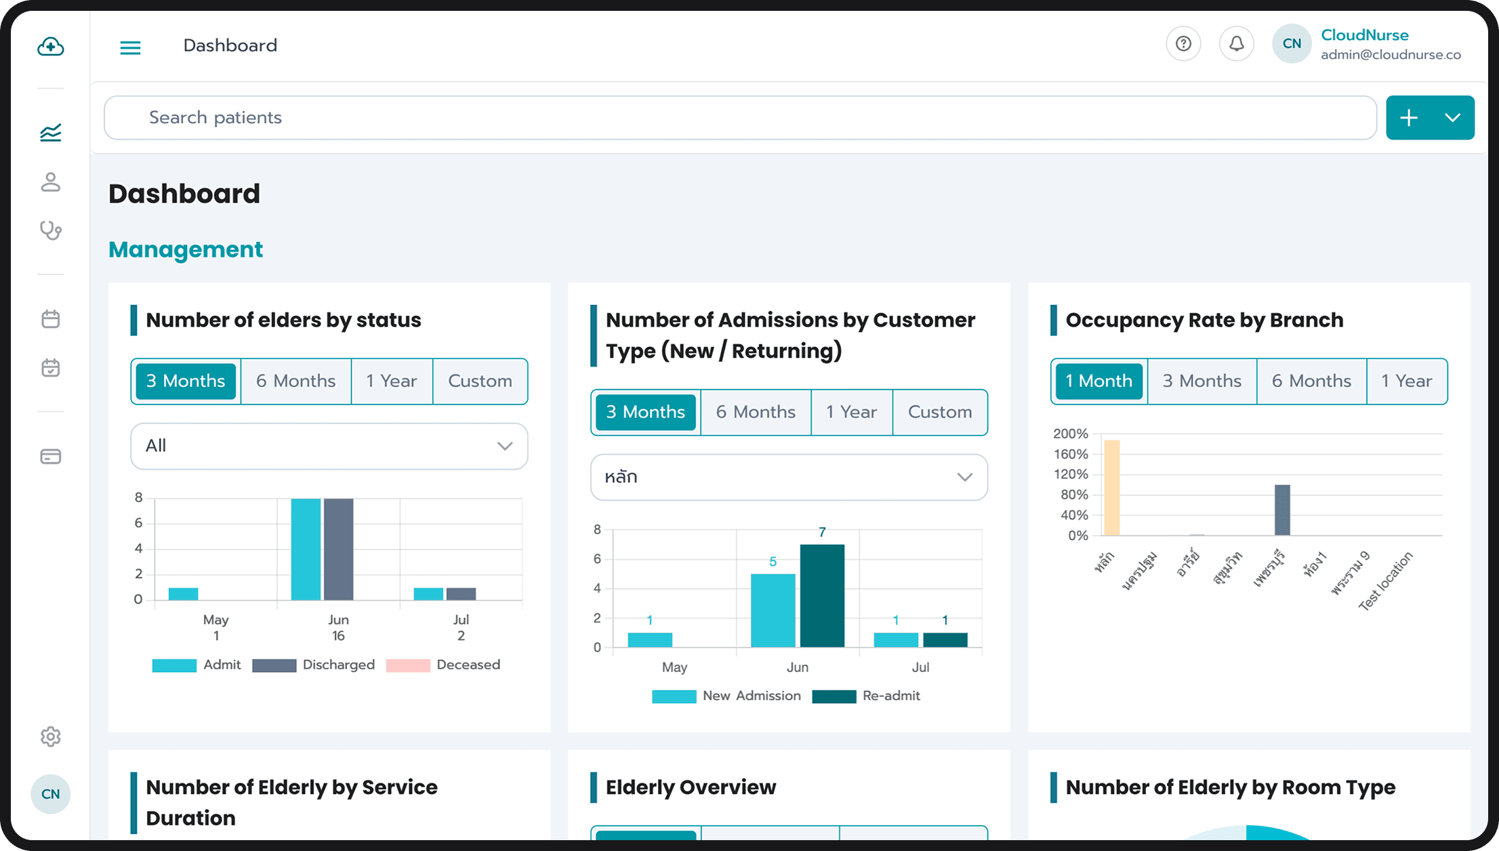The image size is (1499, 851).
Task: Toggle the Discharged legend swatch
Action: (x=274, y=666)
